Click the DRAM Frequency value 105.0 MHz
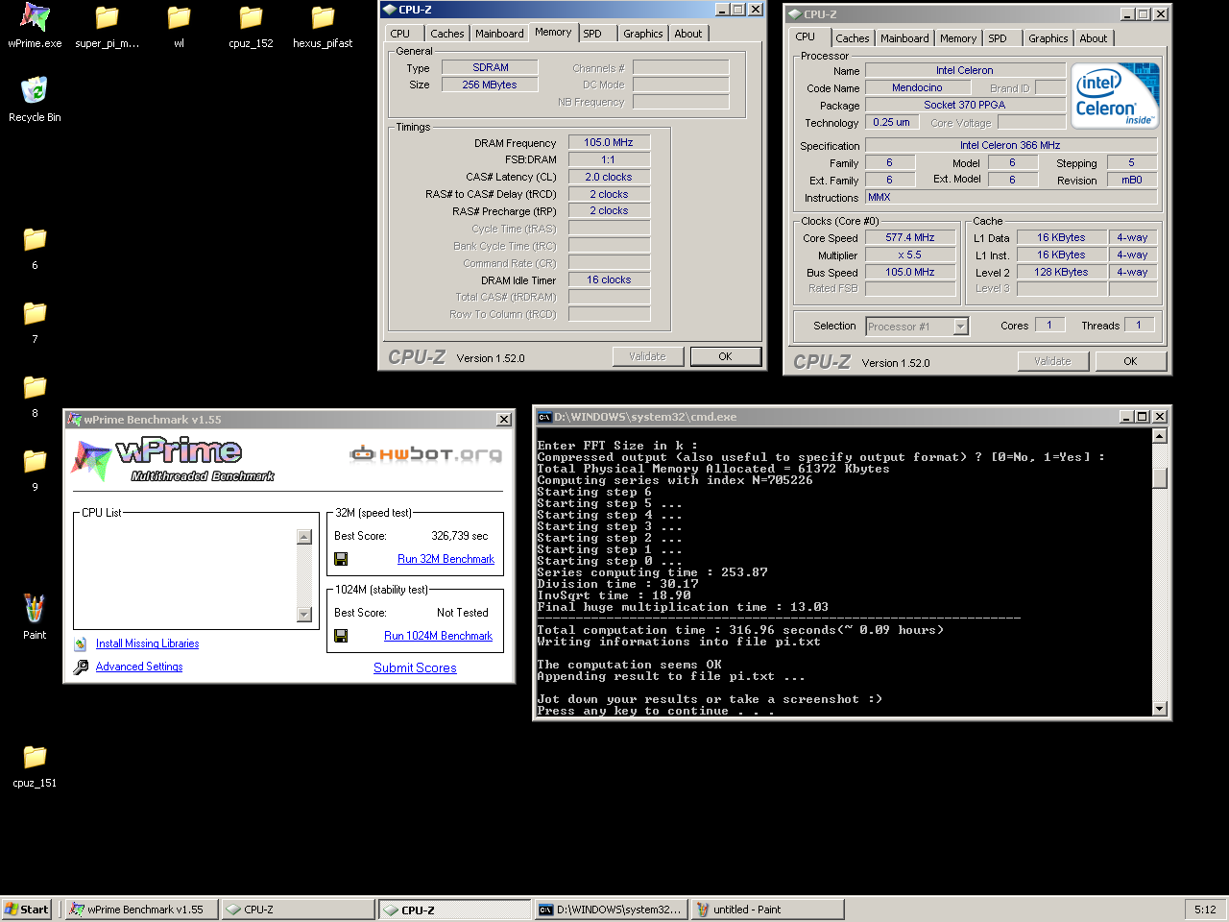 coord(609,142)
